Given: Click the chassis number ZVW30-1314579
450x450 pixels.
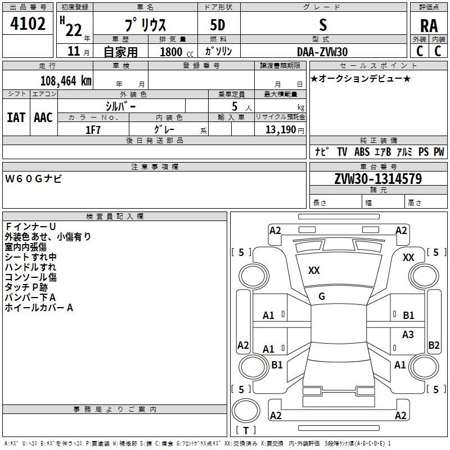Looking at the screenshot, I should [x=378, y=178].
